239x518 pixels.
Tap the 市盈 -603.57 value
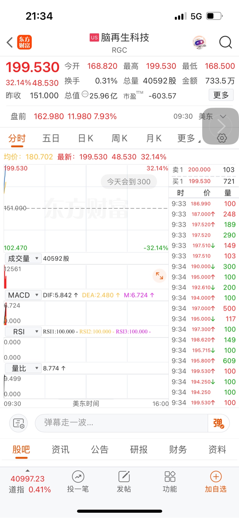point(162,96)
